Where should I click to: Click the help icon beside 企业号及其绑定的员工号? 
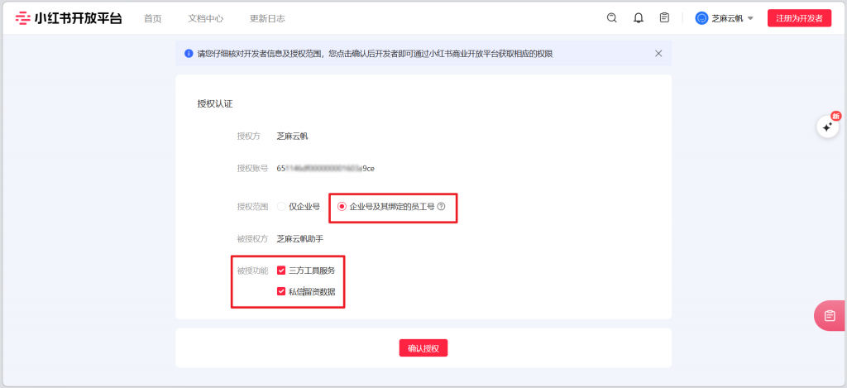point(441,207)
